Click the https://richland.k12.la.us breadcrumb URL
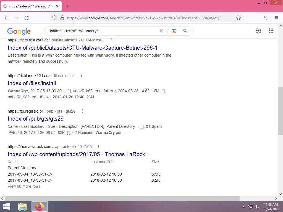283x212 pixels. (x=29, y=76)
